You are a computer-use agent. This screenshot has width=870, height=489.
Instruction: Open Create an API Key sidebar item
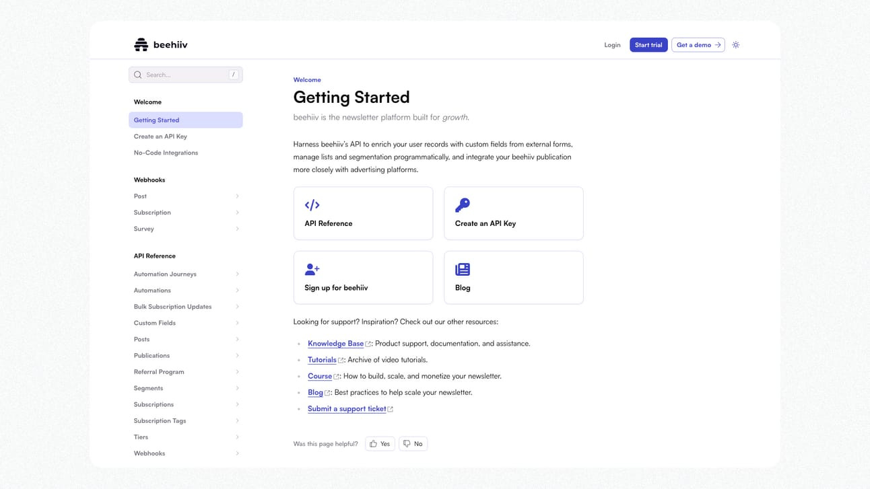186,137
